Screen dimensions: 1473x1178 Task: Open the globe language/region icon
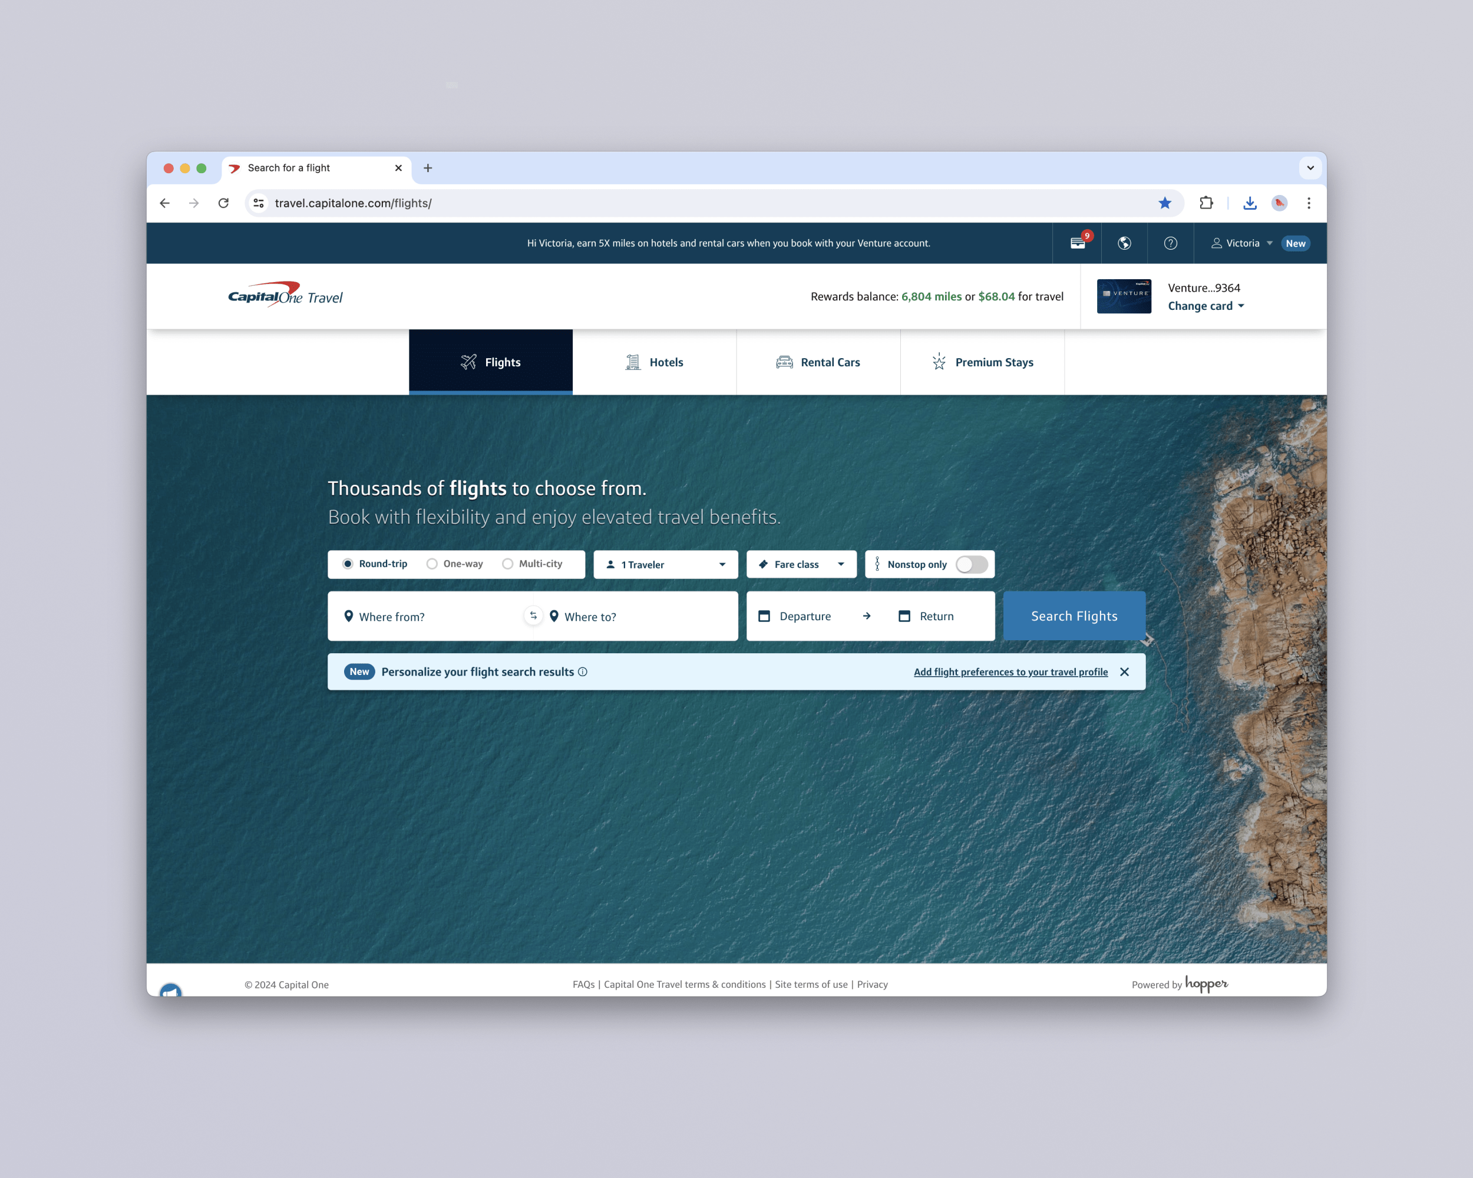tap(1124, 243)
